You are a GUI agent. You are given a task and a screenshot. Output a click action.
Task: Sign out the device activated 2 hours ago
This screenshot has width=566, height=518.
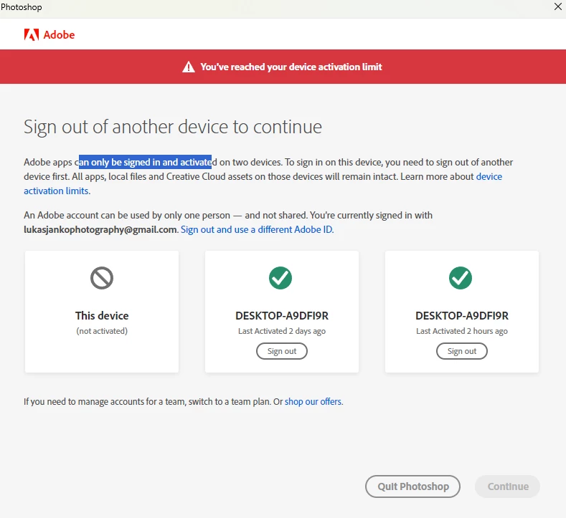pos(462,351)
